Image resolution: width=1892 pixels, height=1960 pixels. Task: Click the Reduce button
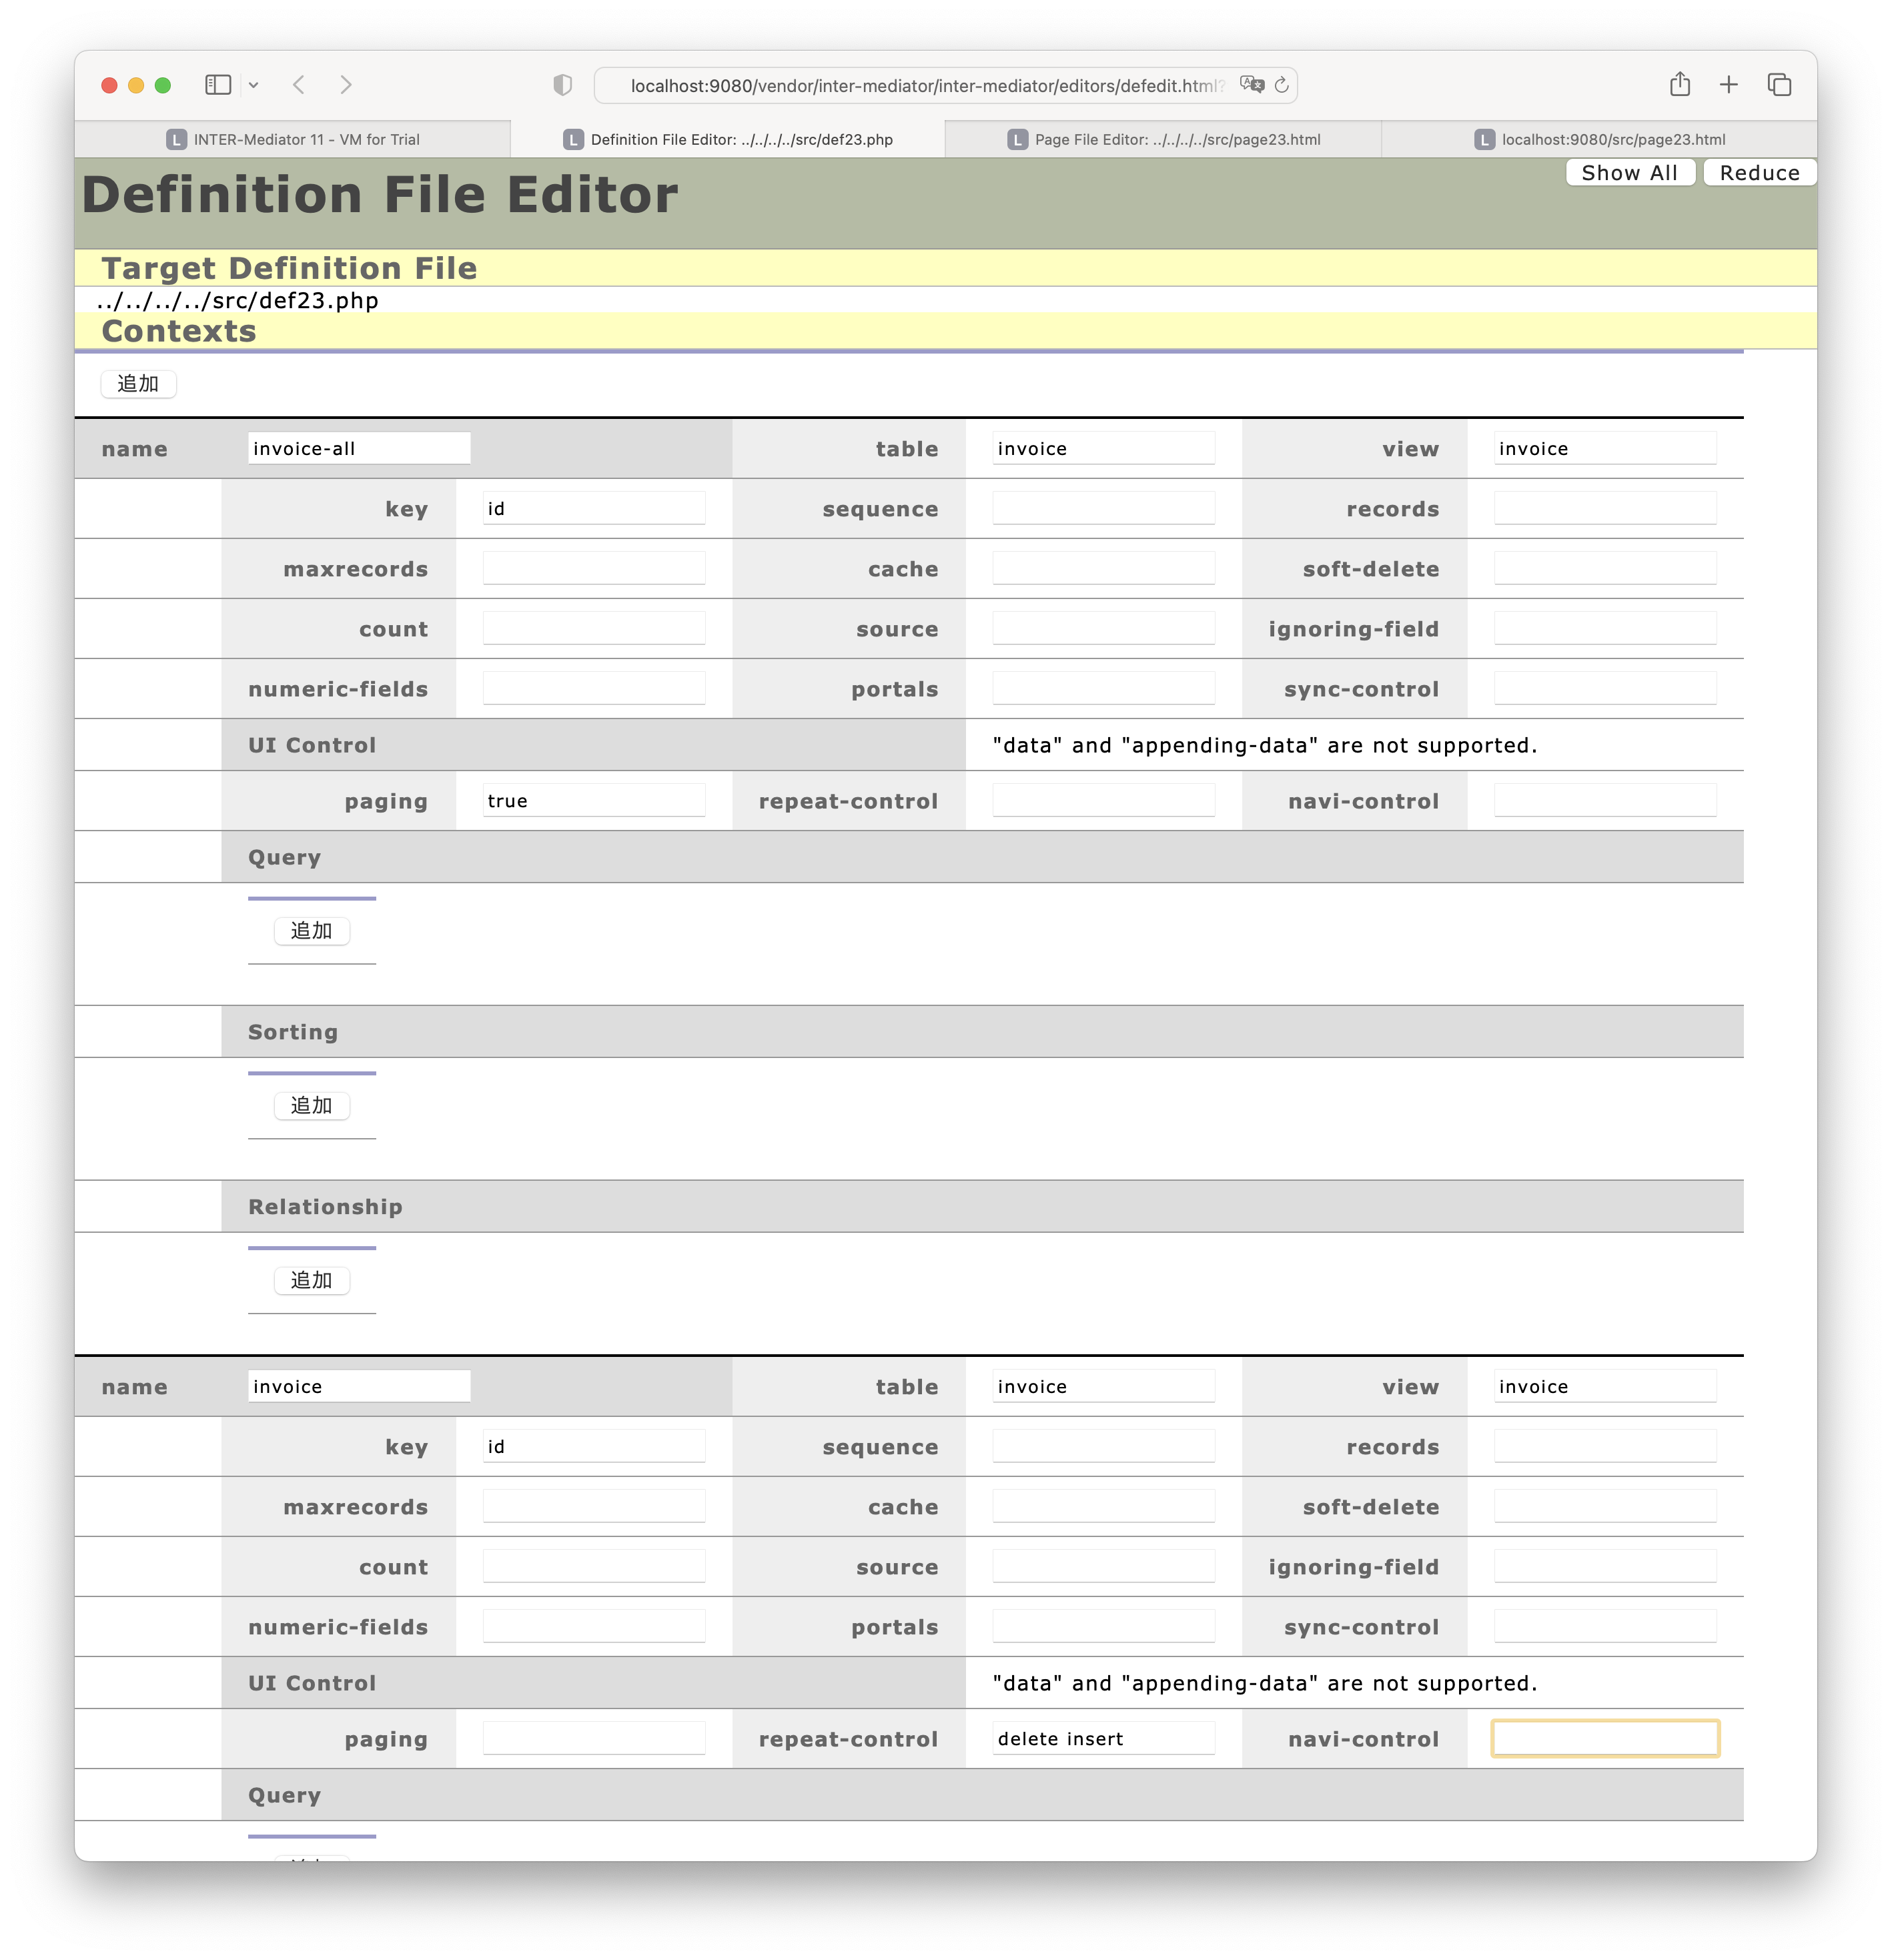pyautogui.click(x=1759, y=172)
